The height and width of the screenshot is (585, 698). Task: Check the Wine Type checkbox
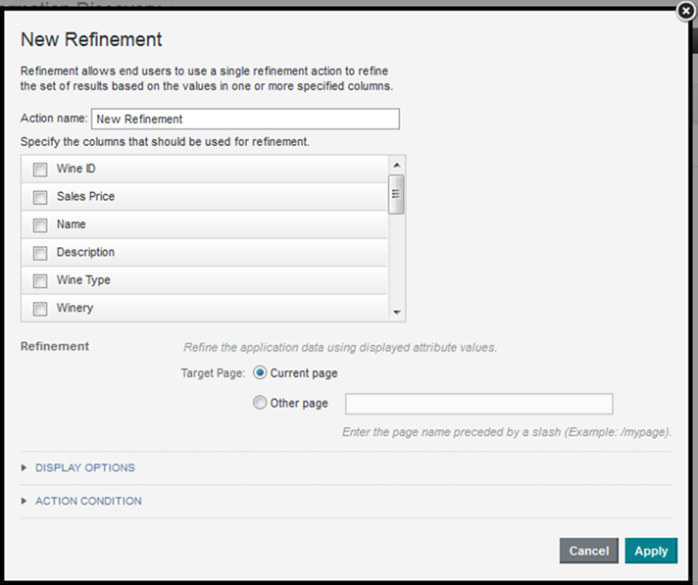click(40, 281)
